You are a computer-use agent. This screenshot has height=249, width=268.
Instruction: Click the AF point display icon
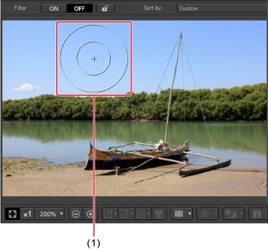click(207, 214)
